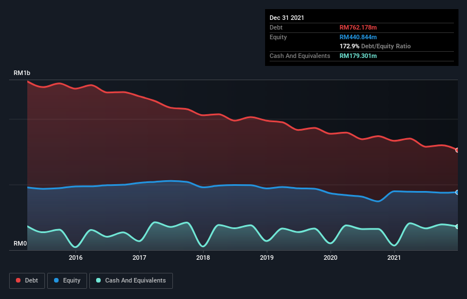The width and height of the screenshot is (467, 299).
Task: Click the 2018 x-axis label
Action: click(x=203, y=258)
